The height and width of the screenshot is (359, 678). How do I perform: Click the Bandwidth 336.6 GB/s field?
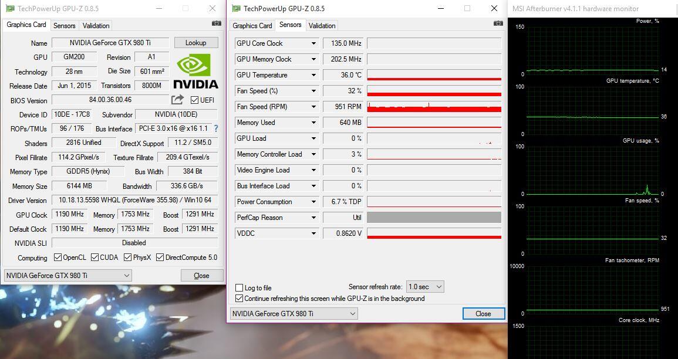tap(187, 186)
